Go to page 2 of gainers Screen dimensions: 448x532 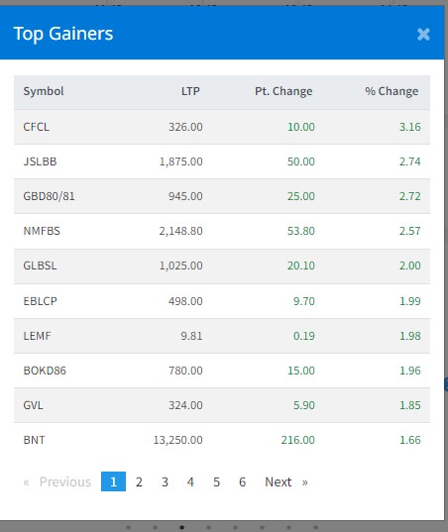[139, 481]
